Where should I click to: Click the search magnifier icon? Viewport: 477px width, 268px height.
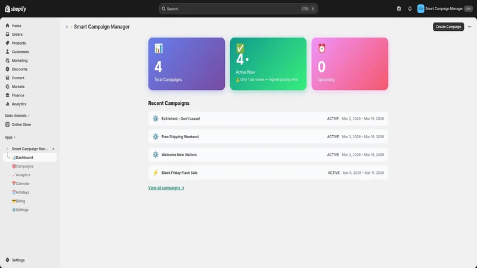pyautogui.click(x=163, y=9)
